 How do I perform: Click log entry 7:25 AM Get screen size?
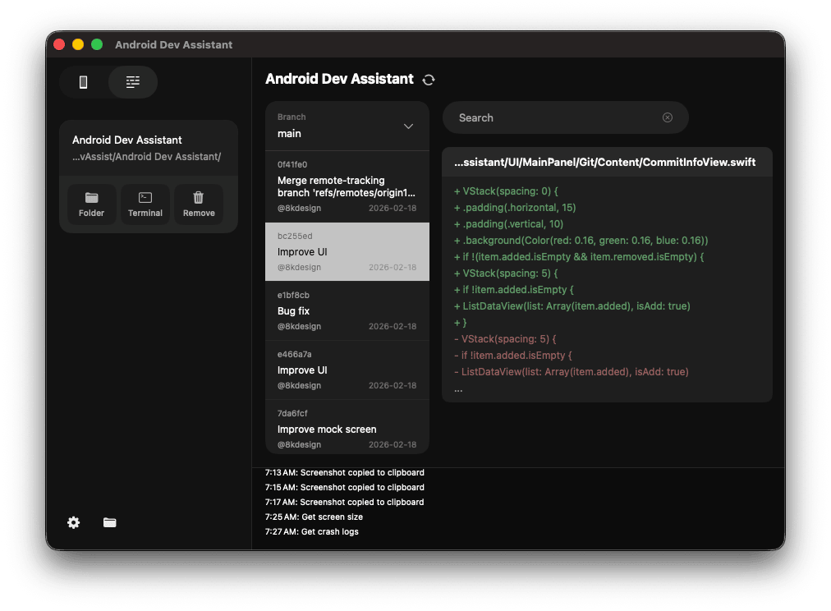coord(314,517)
